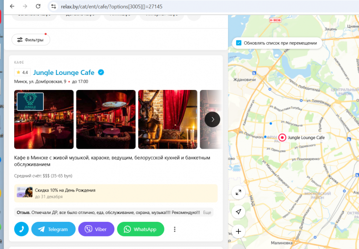Click the до 17:00 closing time
The width and height of the screenshot is (359, 249).
[x=80, y=82]
